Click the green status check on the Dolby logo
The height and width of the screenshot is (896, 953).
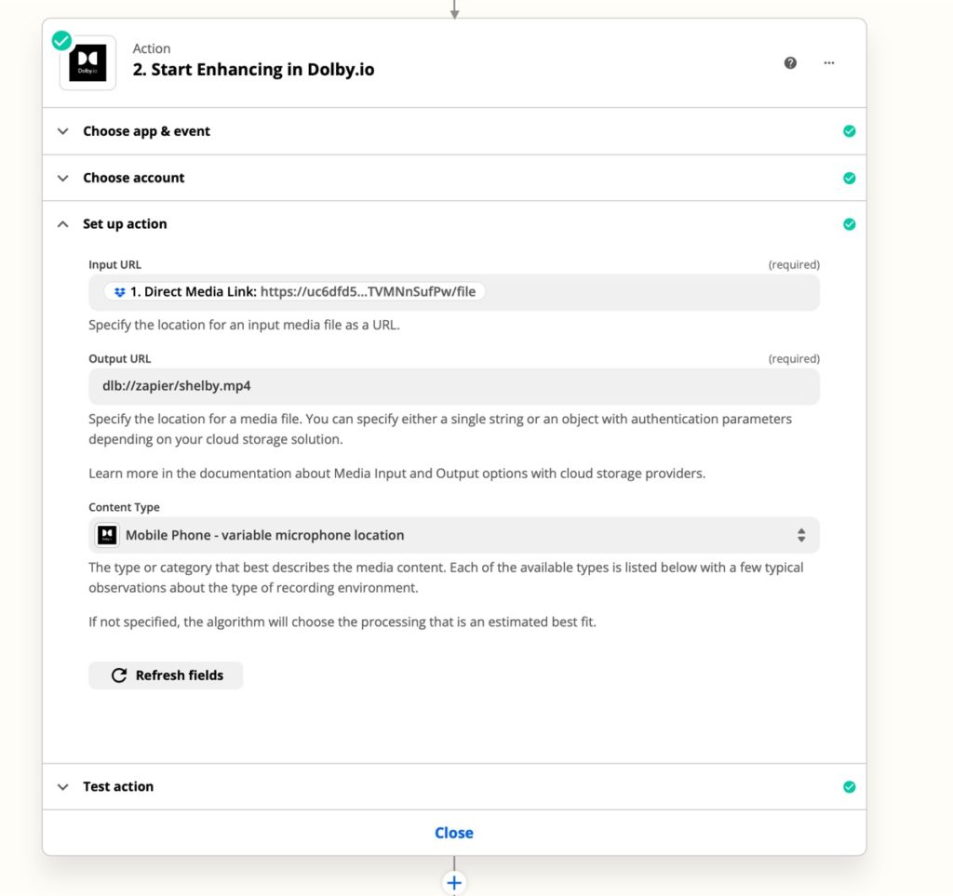(x=61, y=41)
